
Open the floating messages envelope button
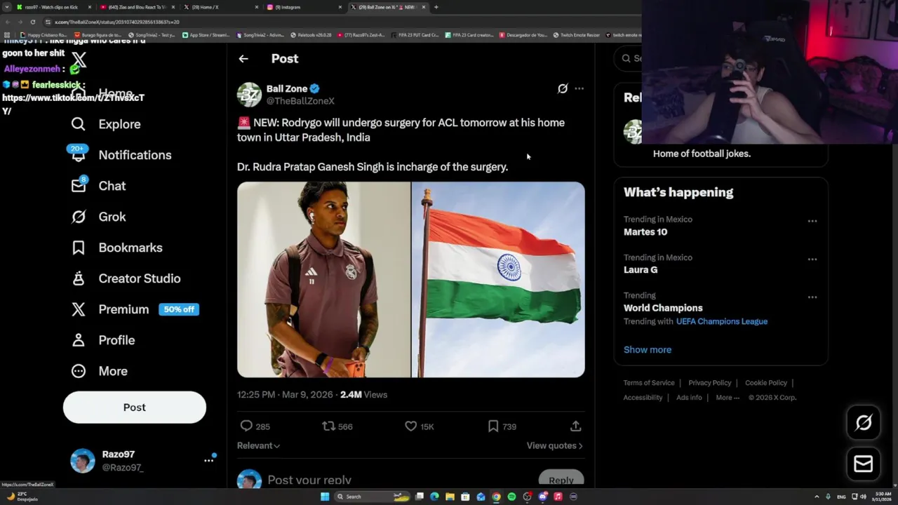[x=864, y=464]
